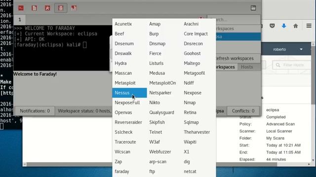Click Firefox Pocket icon
The width and height of the screenshot is (316, 177).
tap(272, 26)
